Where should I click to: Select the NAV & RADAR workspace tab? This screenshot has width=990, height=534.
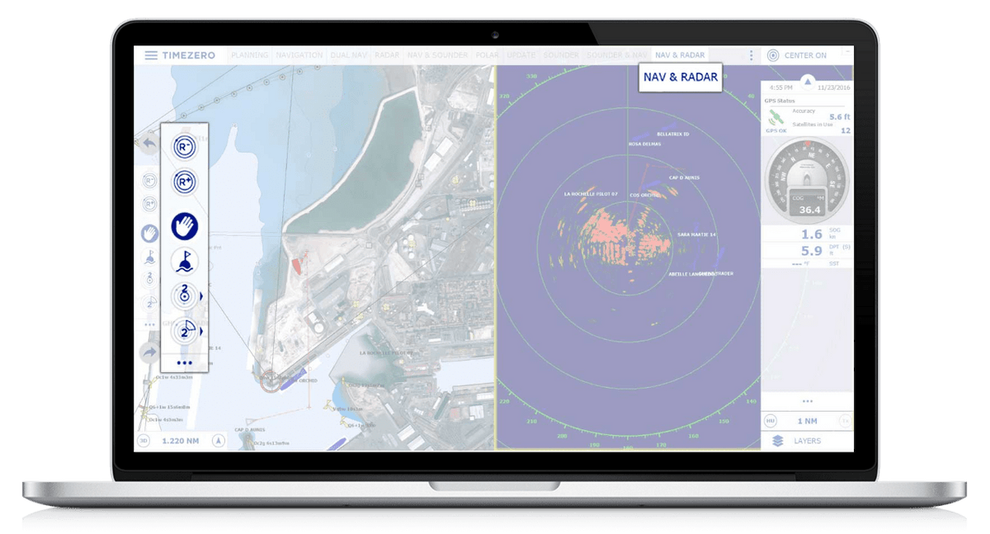pos(680,55)
